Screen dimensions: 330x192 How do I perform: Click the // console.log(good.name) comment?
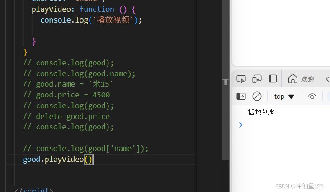tap(79, 73)
